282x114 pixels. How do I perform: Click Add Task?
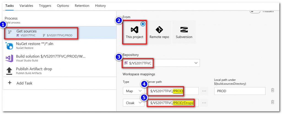click(x=24, y=83)
